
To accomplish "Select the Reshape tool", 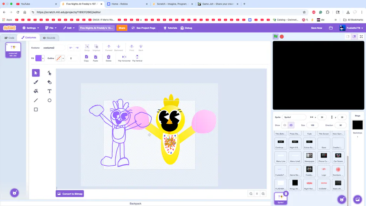I will [50, 73].
